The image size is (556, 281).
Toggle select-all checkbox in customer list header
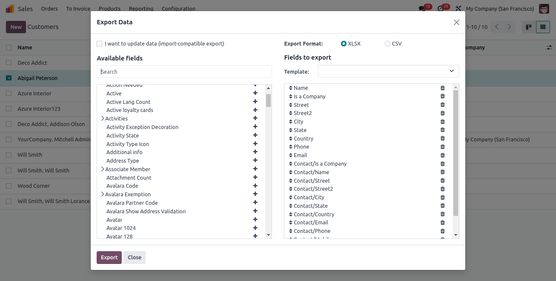coord(9,47)
